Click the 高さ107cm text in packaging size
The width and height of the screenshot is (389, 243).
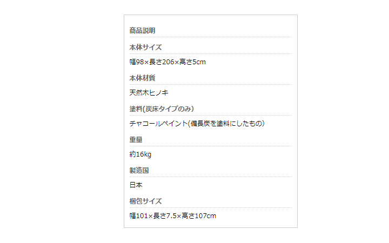point(199,216)
